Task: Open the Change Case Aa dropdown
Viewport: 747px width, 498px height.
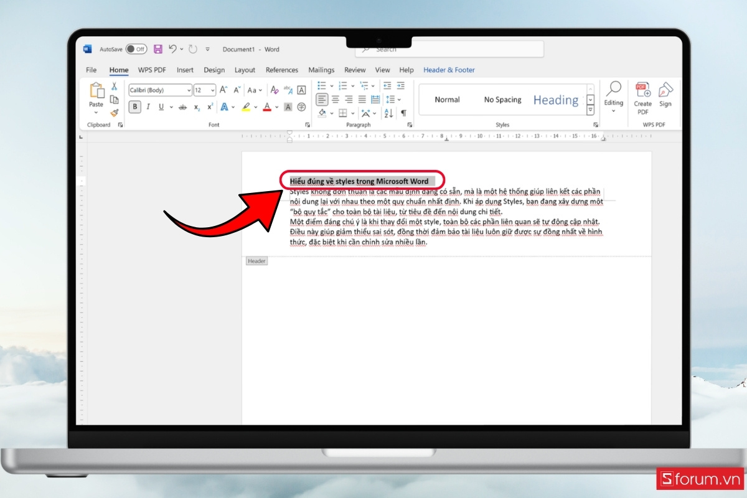Action: click(254, 90)
